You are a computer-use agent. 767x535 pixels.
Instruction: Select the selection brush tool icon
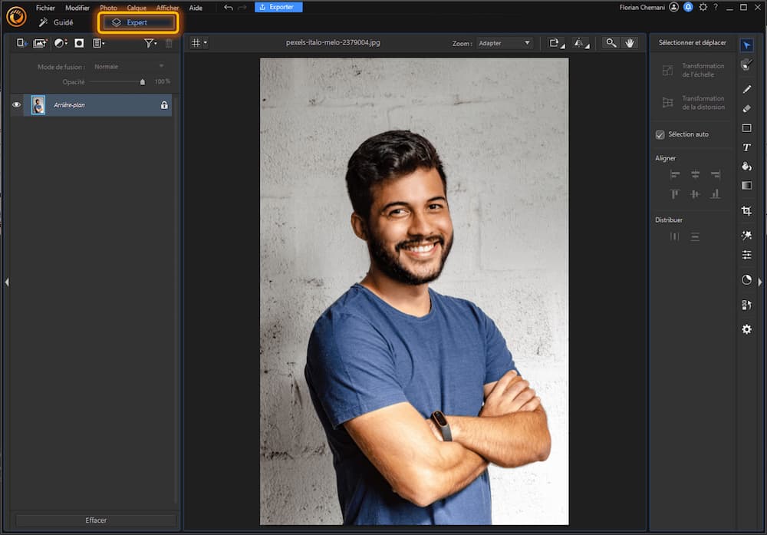point(746,64)
